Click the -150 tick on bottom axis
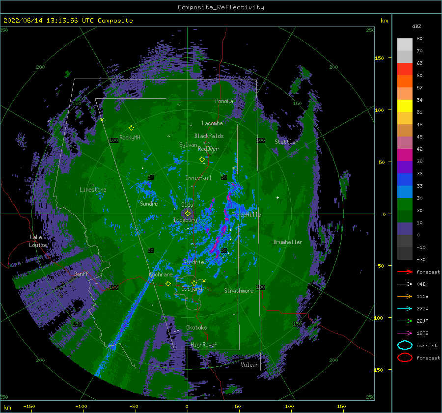The height and width of the screenshot is (413, 442). [29, 406]
